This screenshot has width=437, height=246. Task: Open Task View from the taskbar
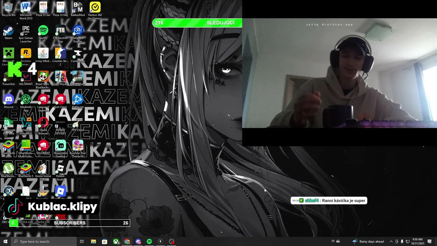point(82,242)
